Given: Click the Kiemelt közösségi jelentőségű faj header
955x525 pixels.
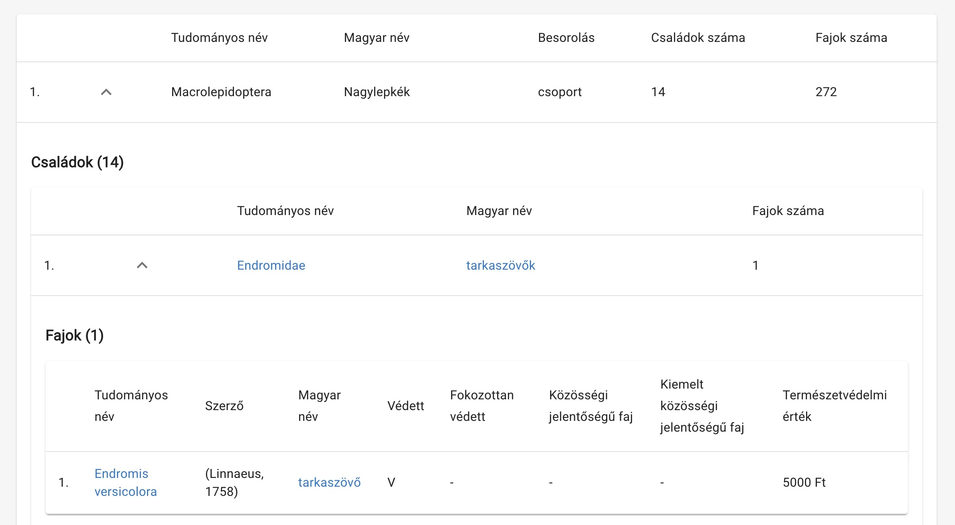Looking at the screenshot, I should [702, 406].
